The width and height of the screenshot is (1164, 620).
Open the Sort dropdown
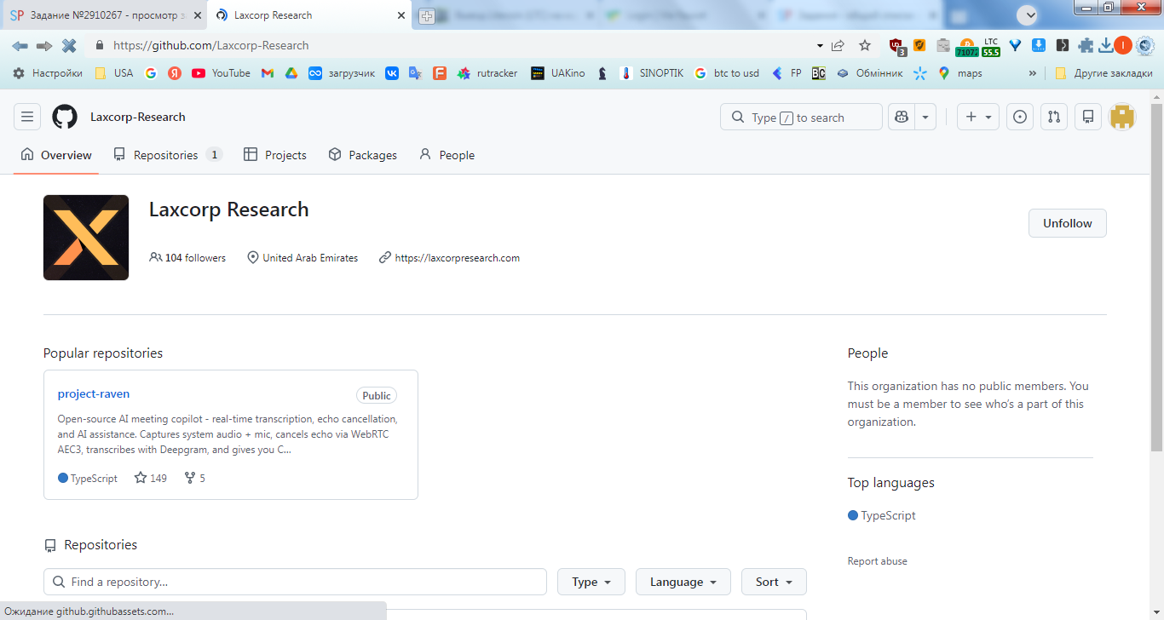774,582
